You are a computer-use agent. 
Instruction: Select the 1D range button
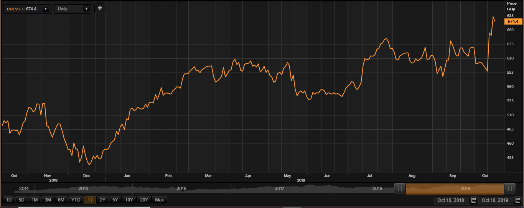point(8,200)
